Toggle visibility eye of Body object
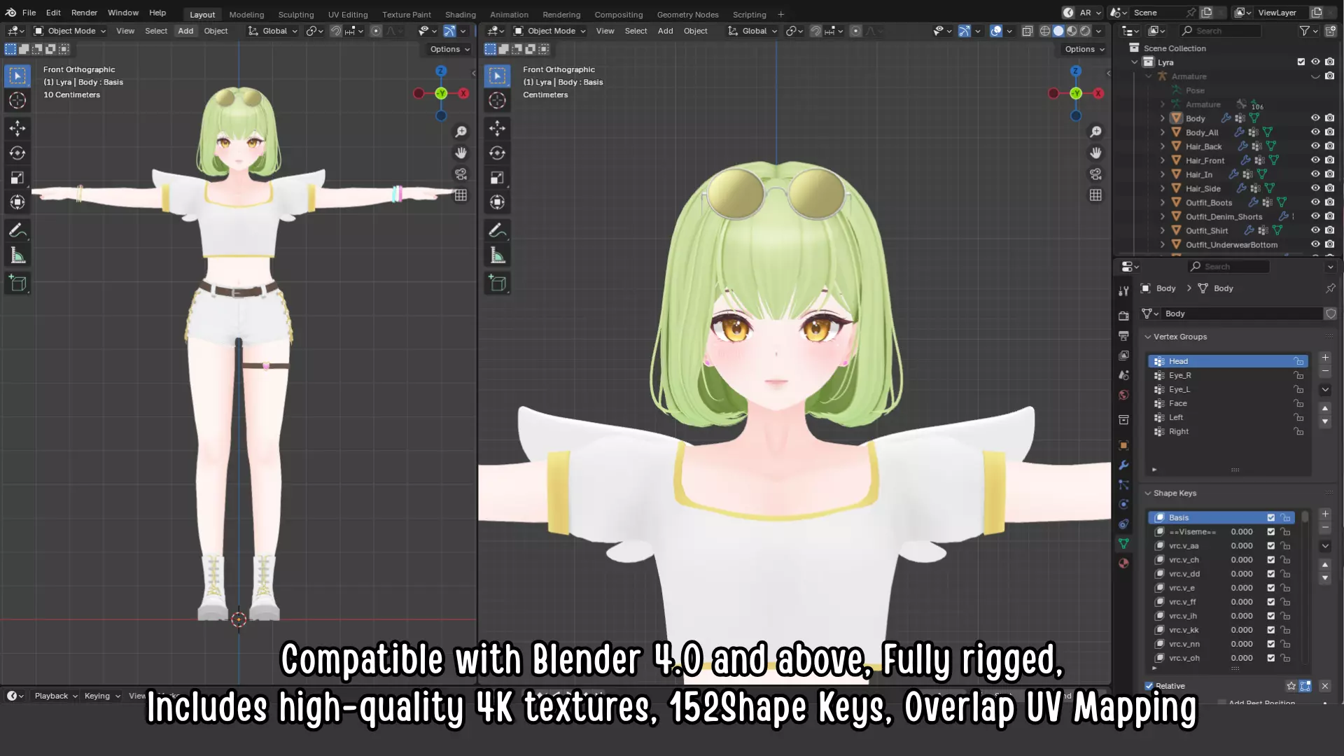Viewport: 1344px width, 756px height. click(x=1315, y=118)
